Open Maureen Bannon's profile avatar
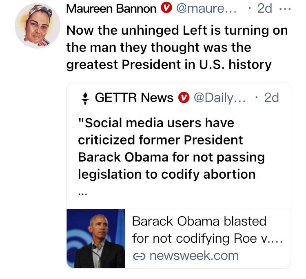 click(38, 26)
